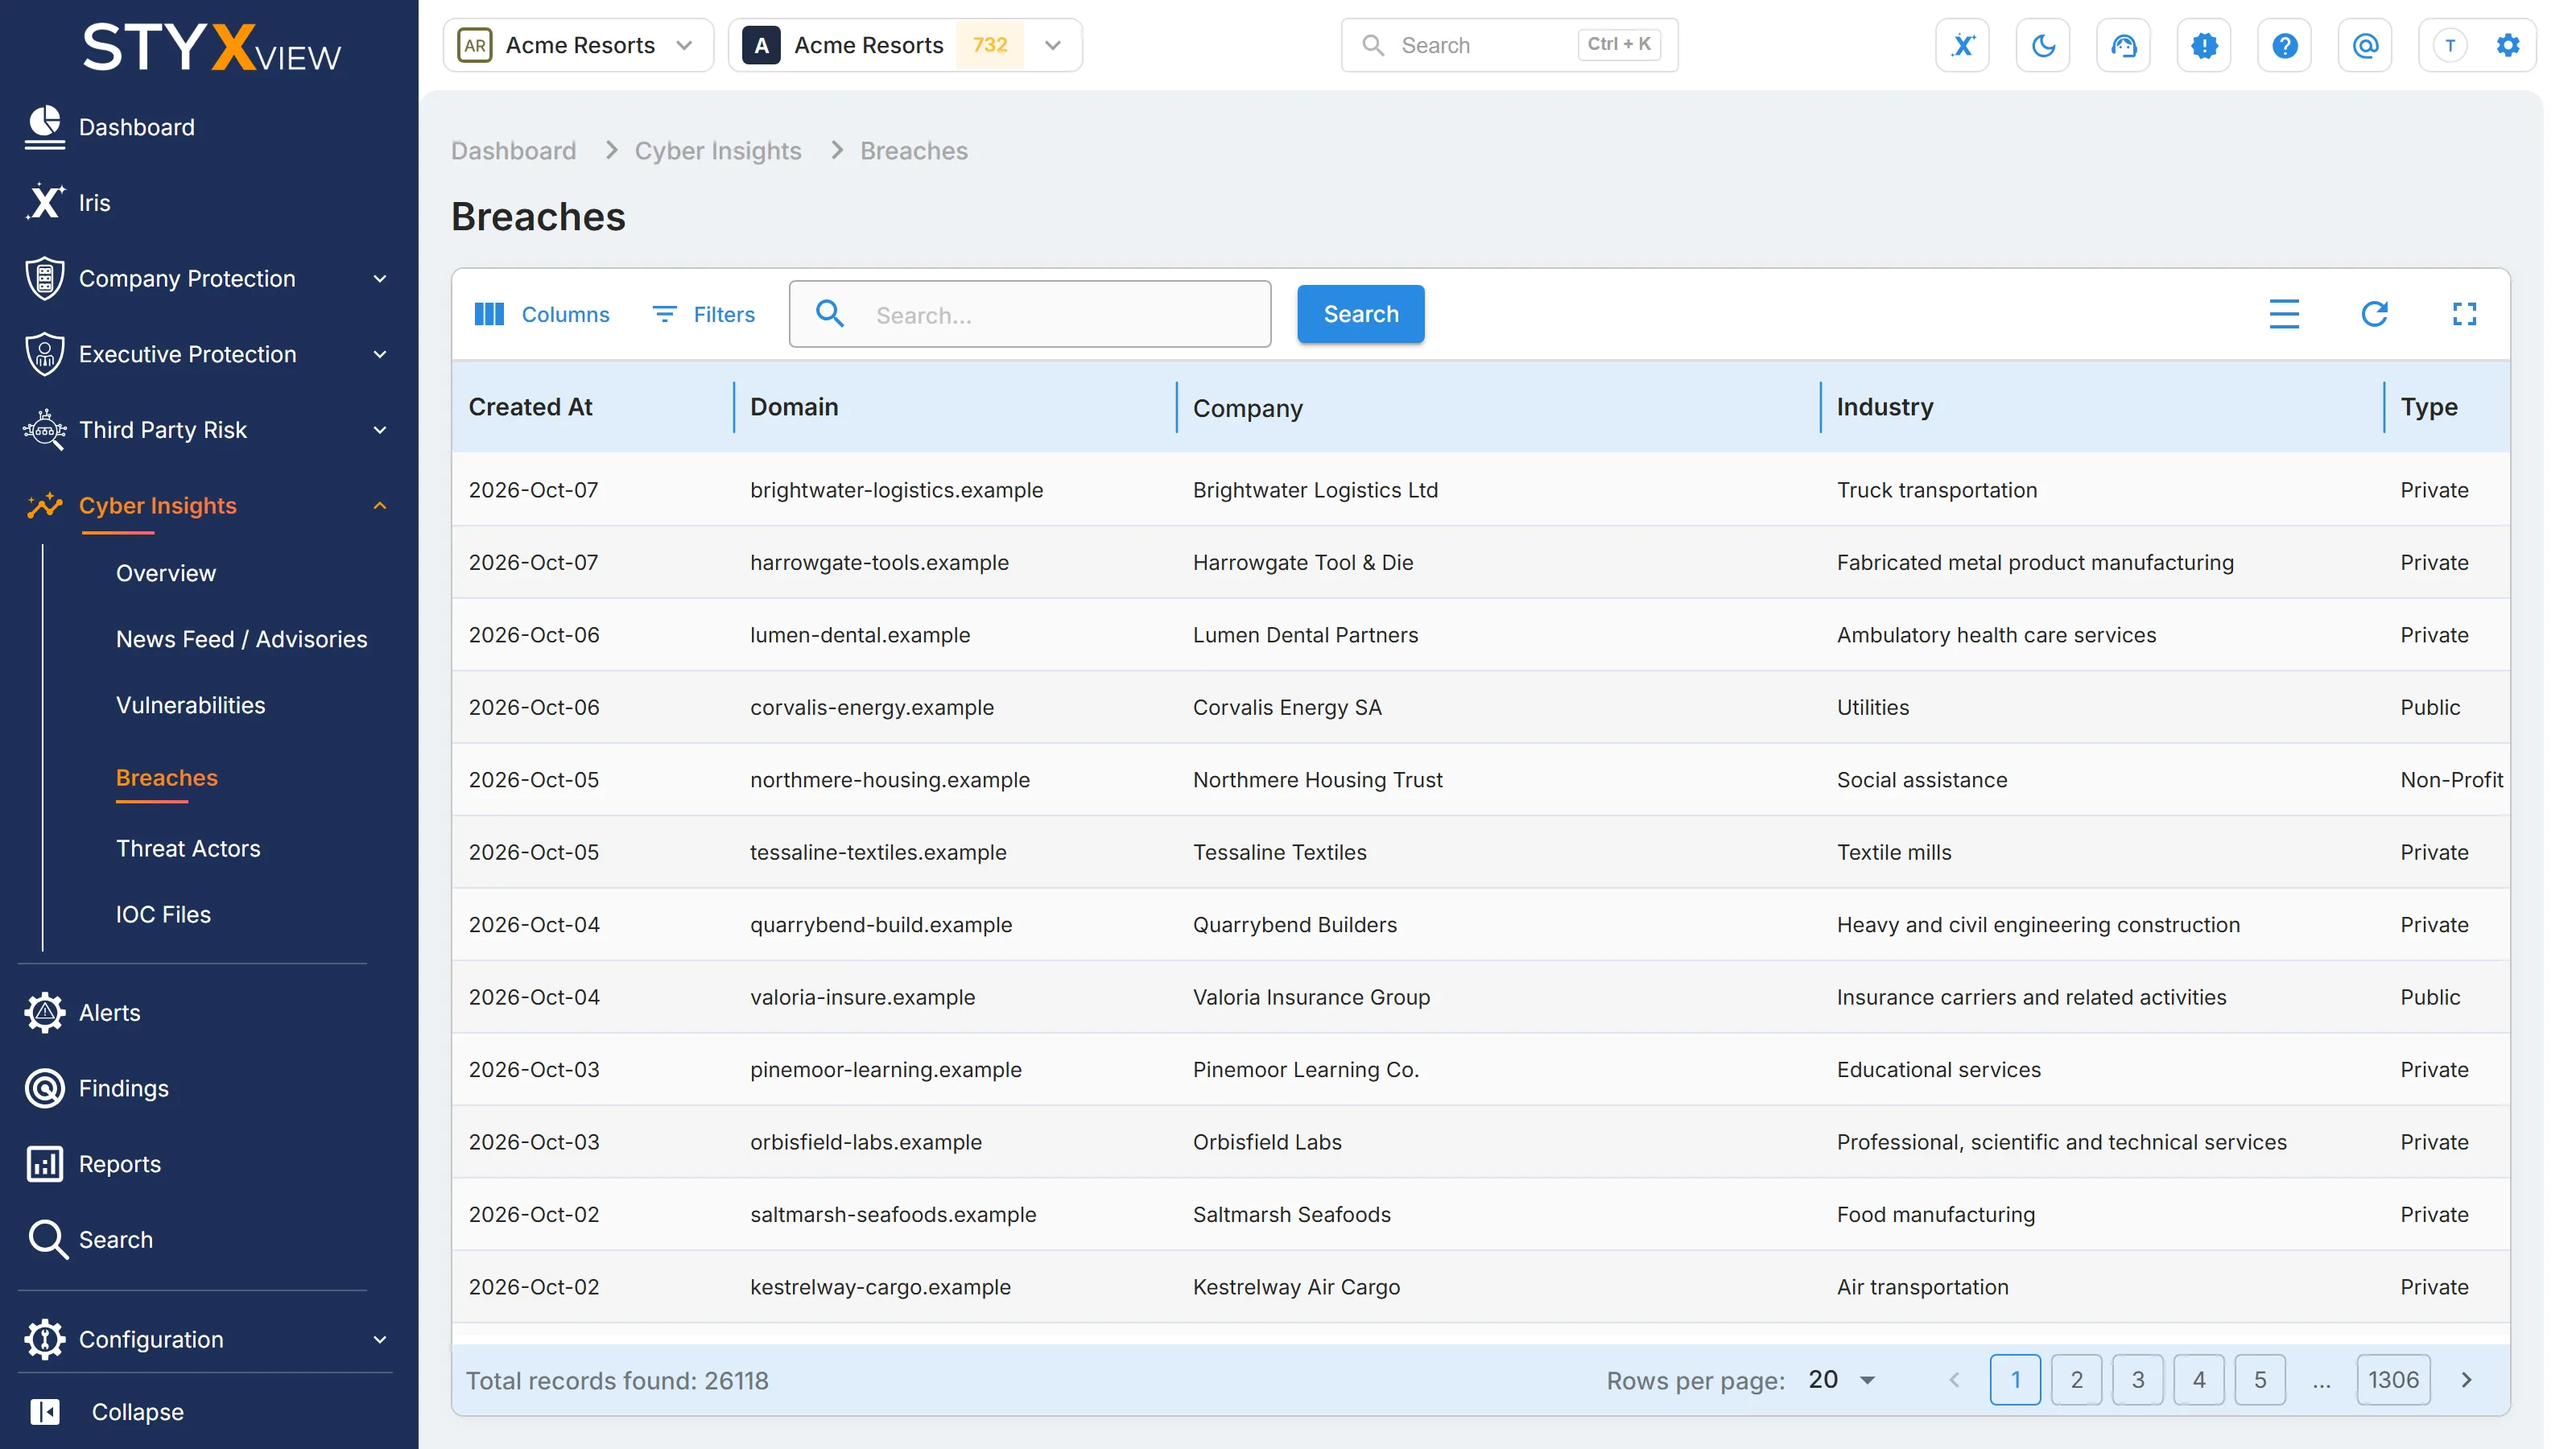This screenshot has width=2576, height=1449.
Task: Expand Configuration chevron
Action: pyautogui.click(x=380, y=1339)
